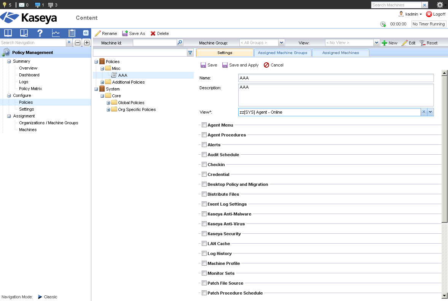The image size is (448, 301).
Task: Click the magnifier icon beside Machine Id
Action: click(180, 43)
